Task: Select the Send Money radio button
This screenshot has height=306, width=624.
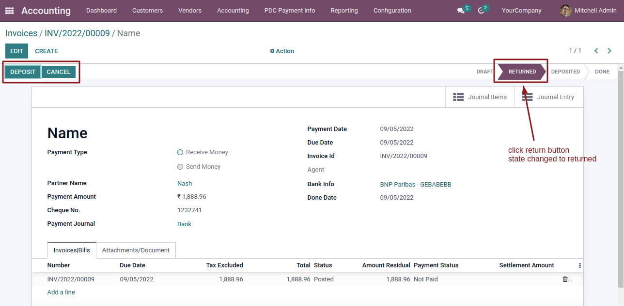Action: pyautogui.click(x=180, y=167)
